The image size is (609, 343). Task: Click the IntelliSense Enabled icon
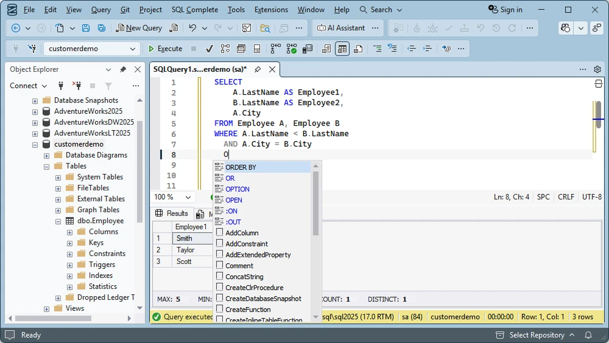(x=257, y=49)
